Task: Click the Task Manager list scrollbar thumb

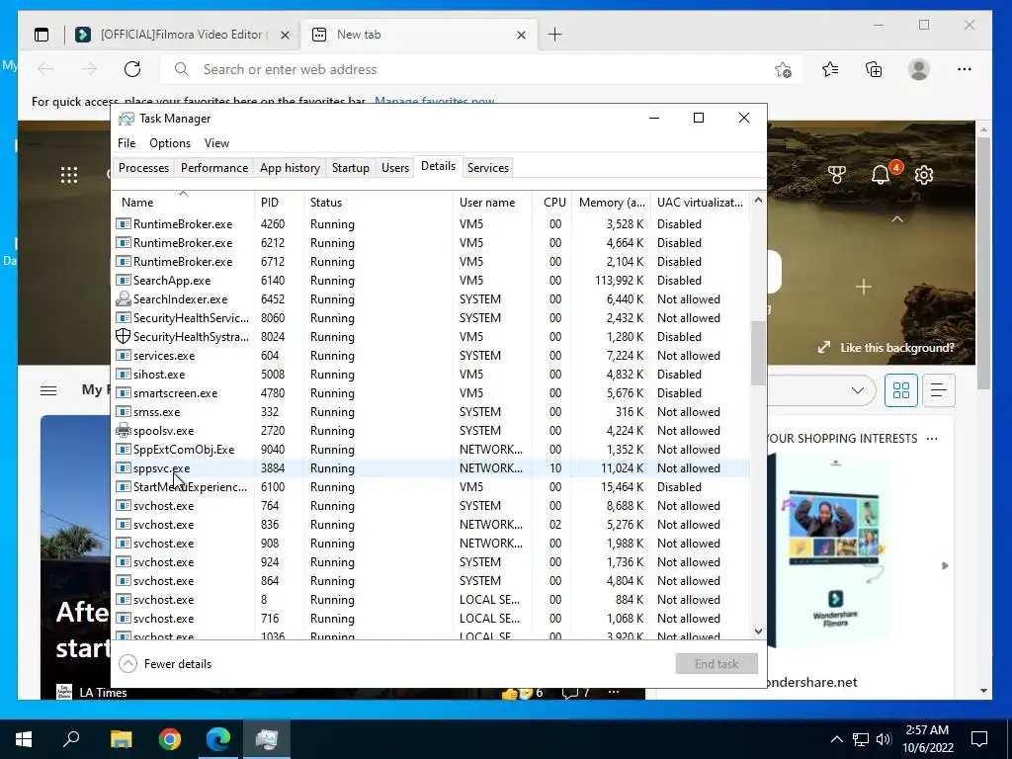Action: (x=758, y=353)
